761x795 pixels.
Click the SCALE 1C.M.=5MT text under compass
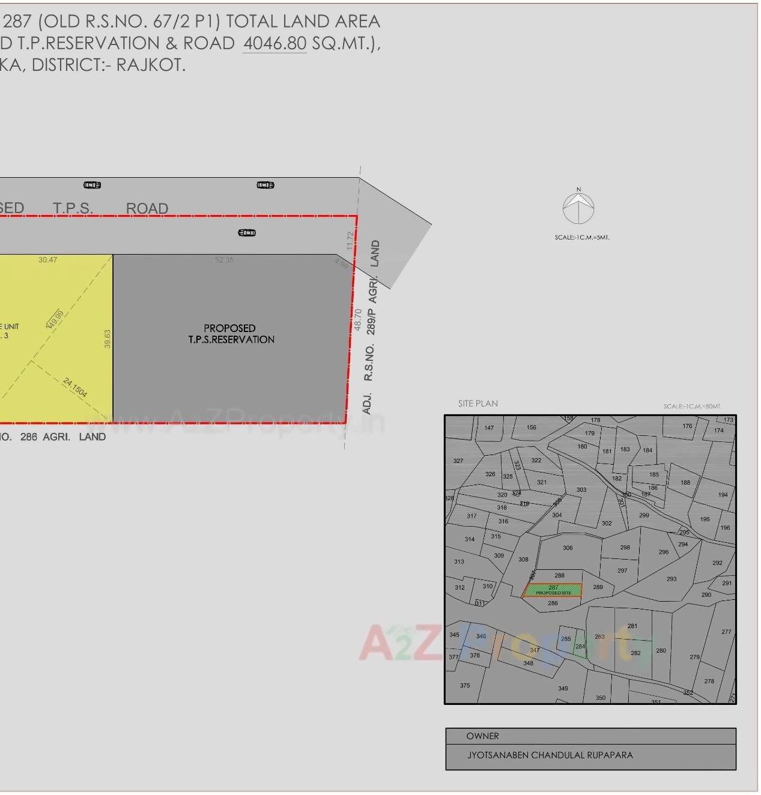click(x=581, y=237)
